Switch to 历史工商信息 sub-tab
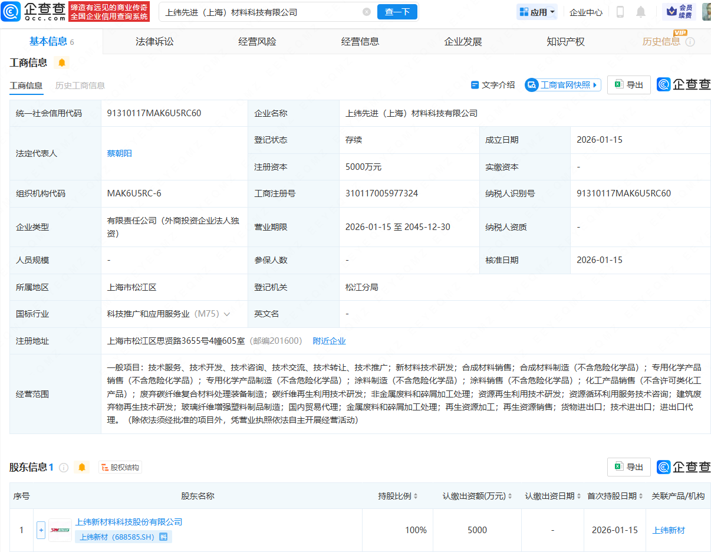Image resolution: width=711 pixels, height=552 pixels. pos(80,86)
